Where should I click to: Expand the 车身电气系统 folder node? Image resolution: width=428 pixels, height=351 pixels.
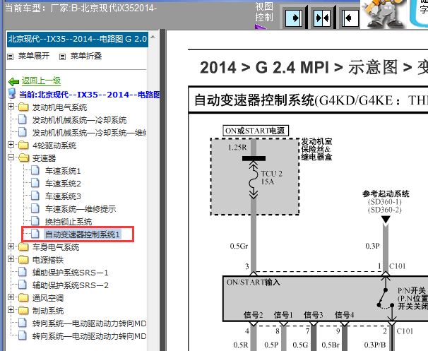[11, 246]
